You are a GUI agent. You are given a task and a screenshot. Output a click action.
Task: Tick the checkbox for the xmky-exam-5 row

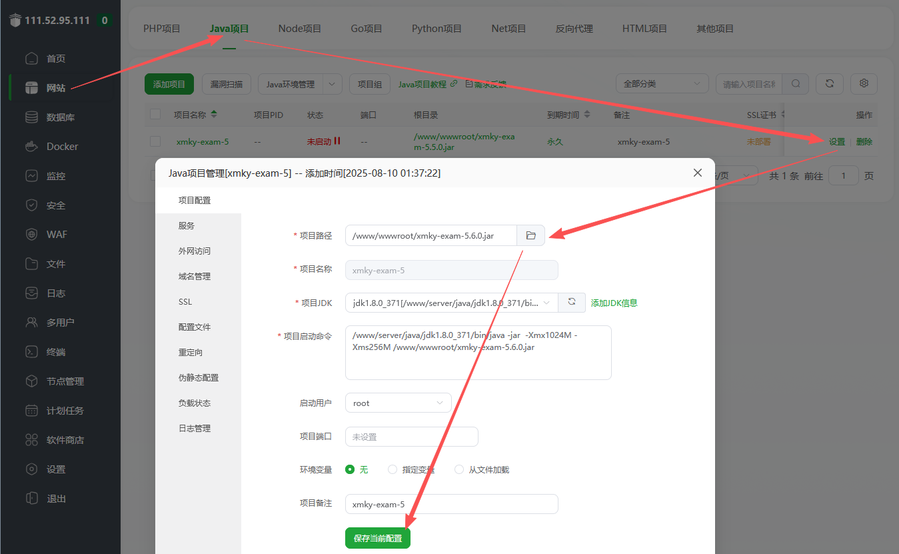coord(155,141)
